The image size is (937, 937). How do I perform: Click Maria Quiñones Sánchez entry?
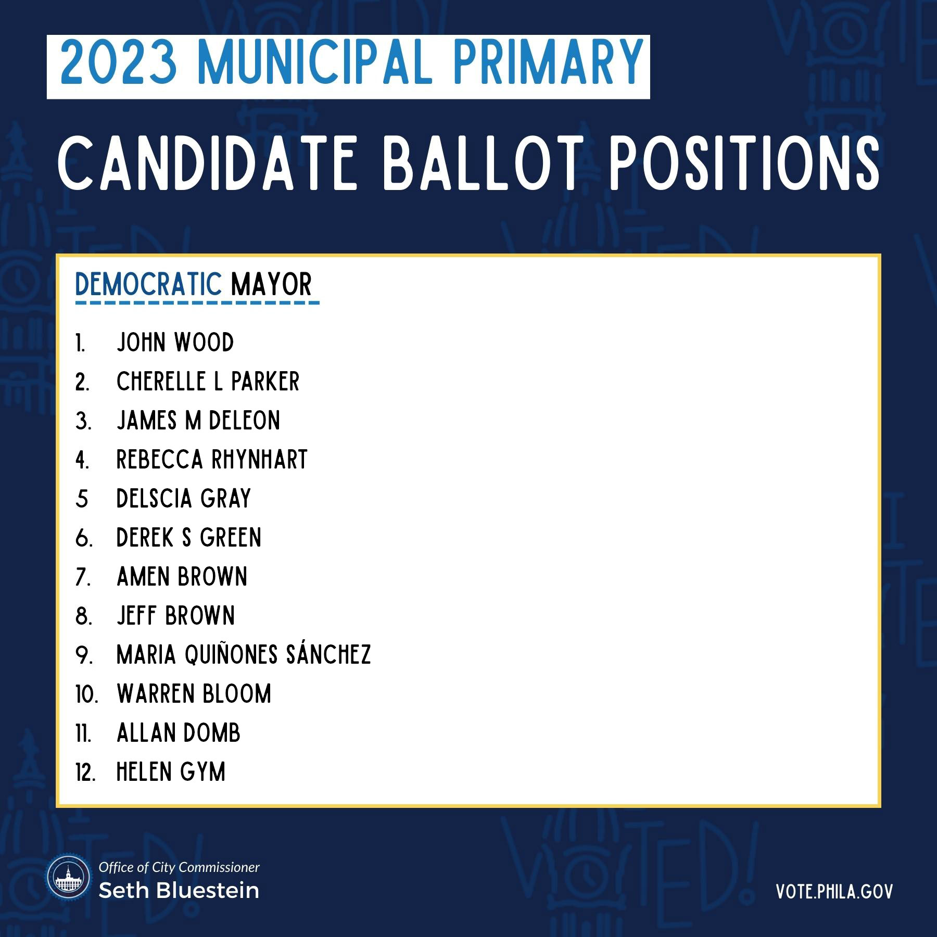point(244,654)
